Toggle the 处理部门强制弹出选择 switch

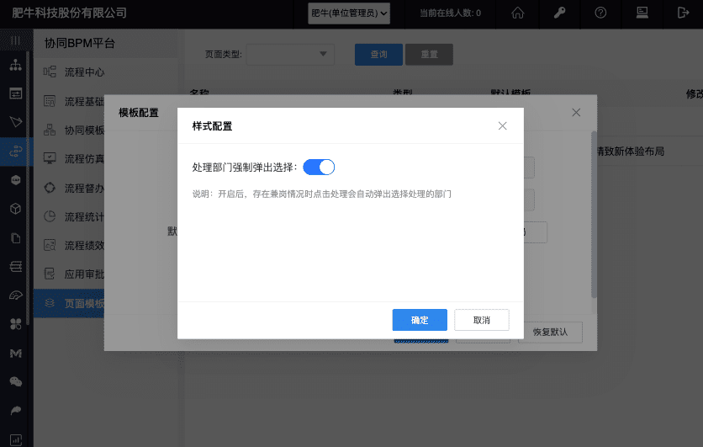[319, 168]
